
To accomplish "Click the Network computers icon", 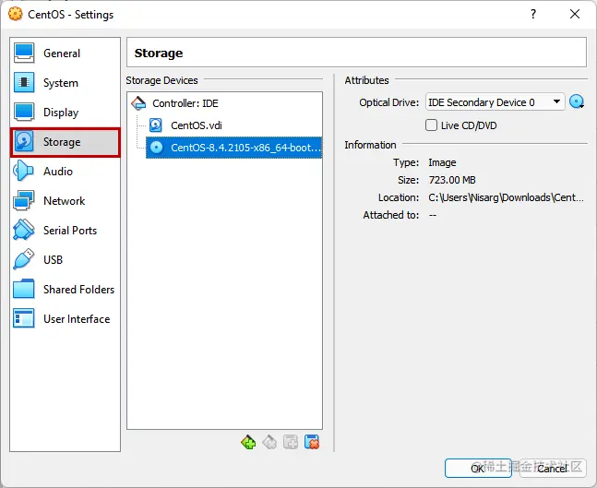I will [x=24, y=200].
